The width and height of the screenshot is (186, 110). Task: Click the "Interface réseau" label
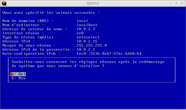(23, 33)
